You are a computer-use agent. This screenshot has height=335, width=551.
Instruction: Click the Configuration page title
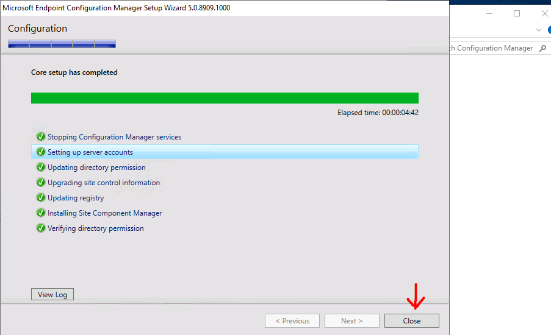37,29
